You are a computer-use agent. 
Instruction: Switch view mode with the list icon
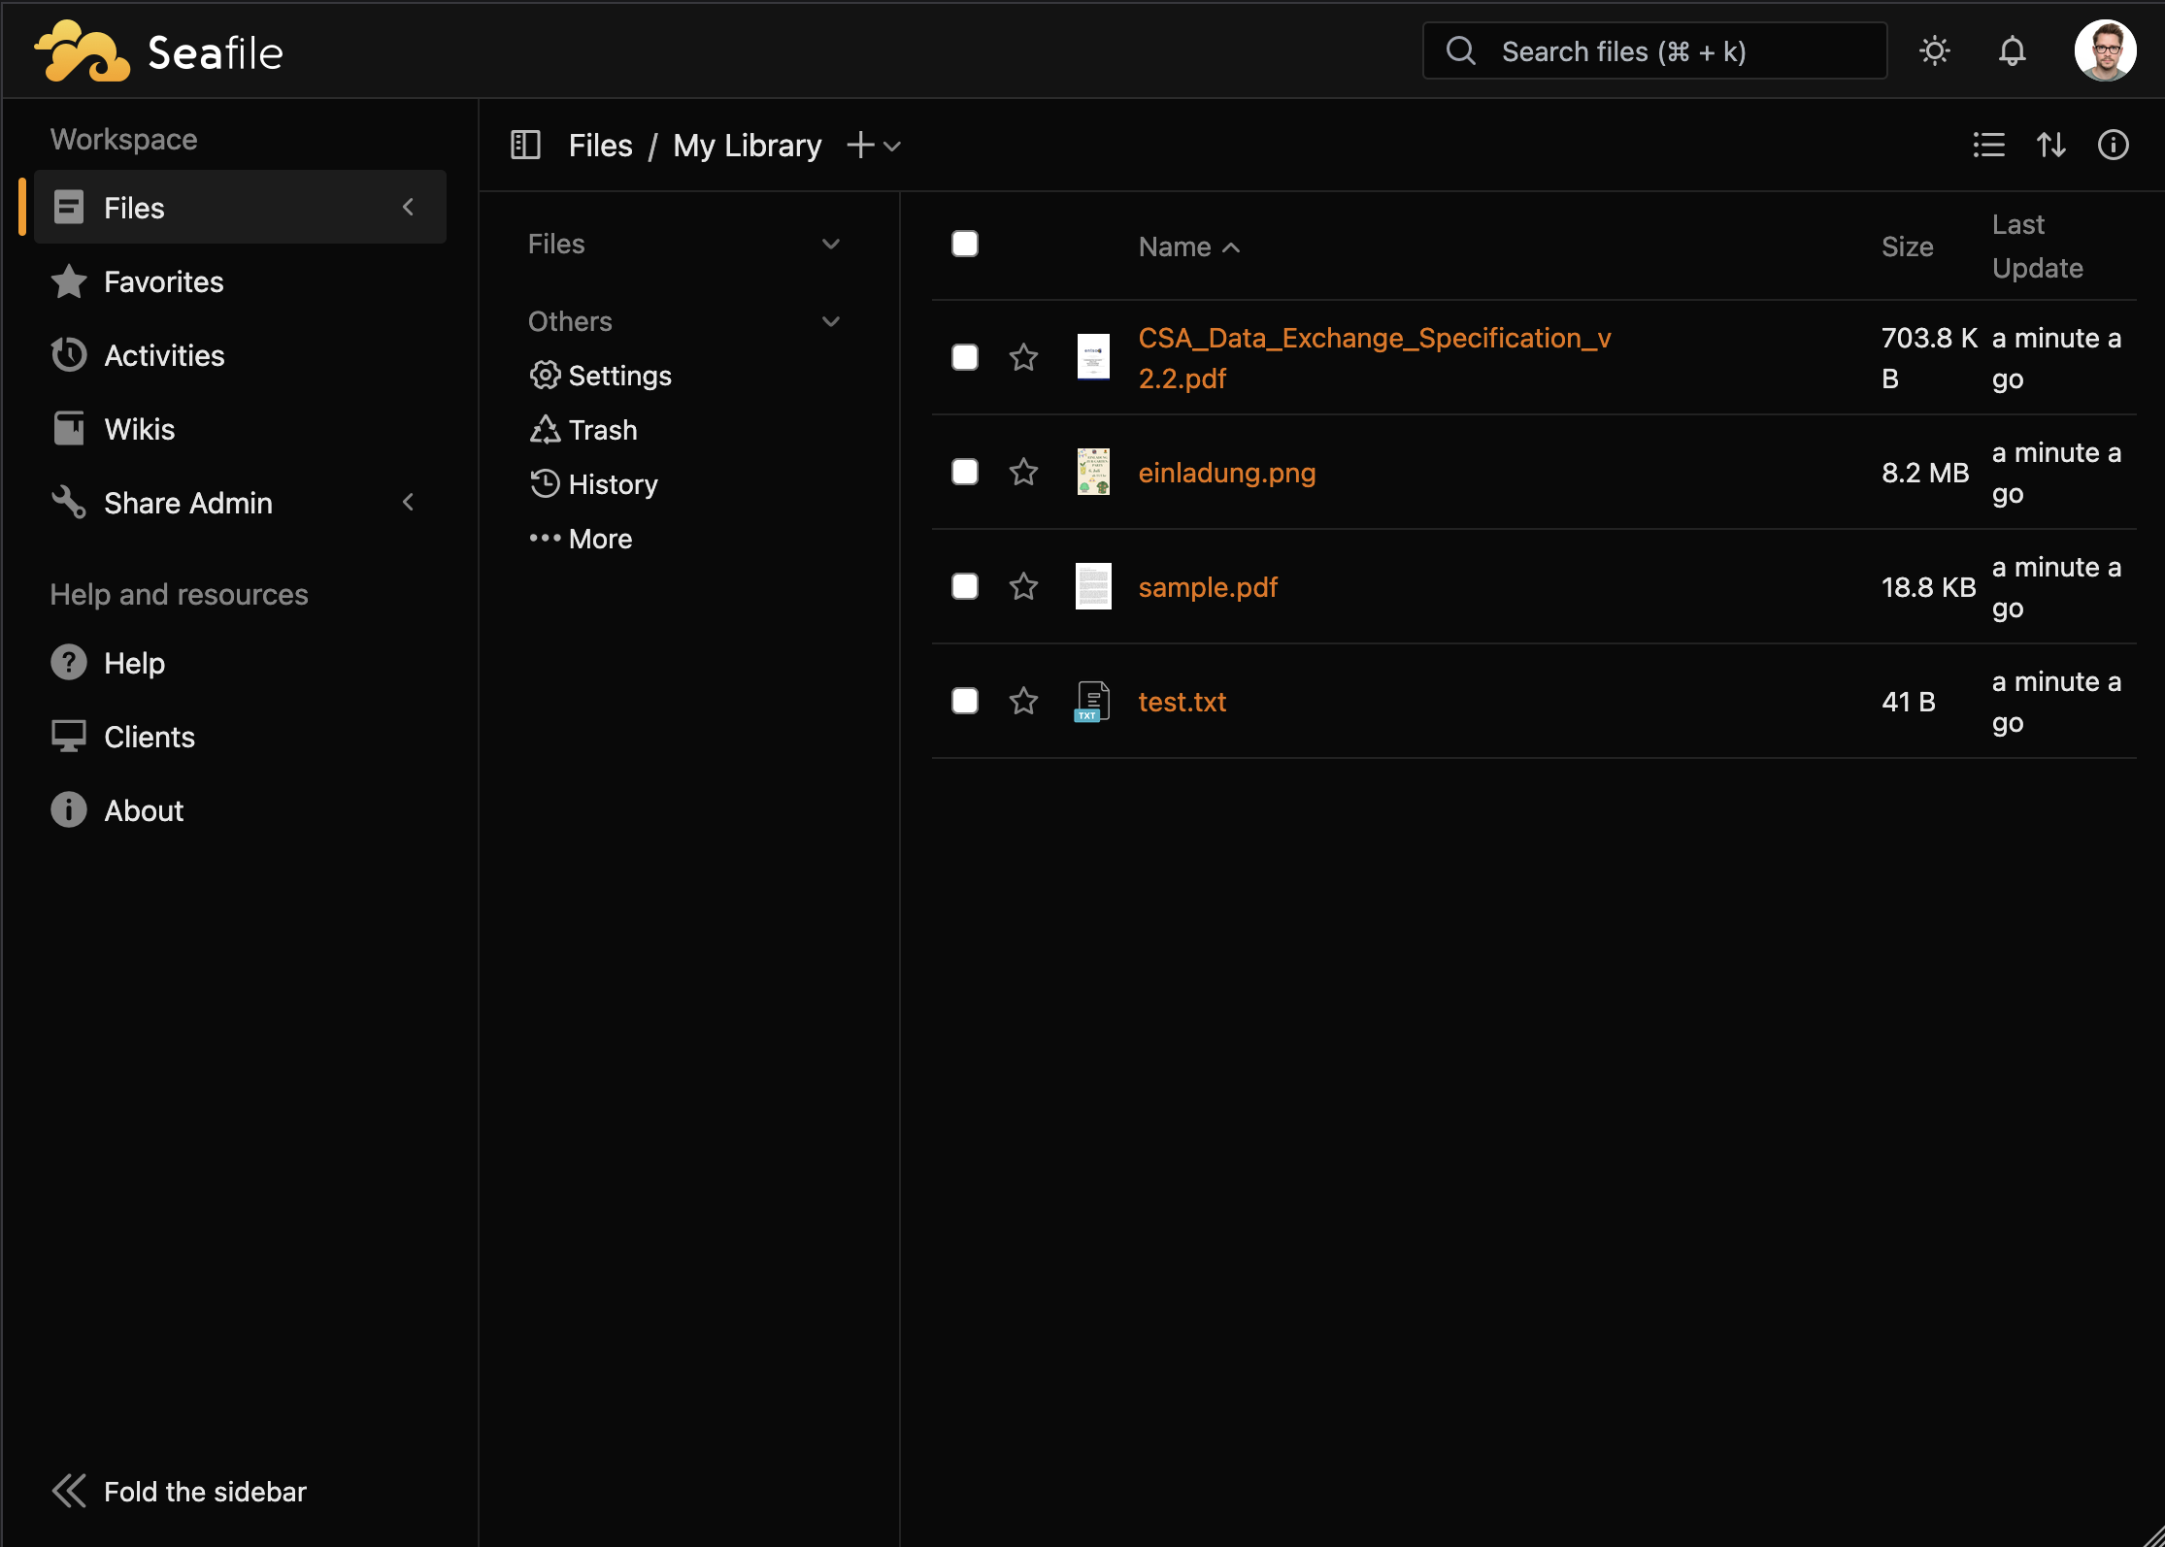click(1988, 145)
